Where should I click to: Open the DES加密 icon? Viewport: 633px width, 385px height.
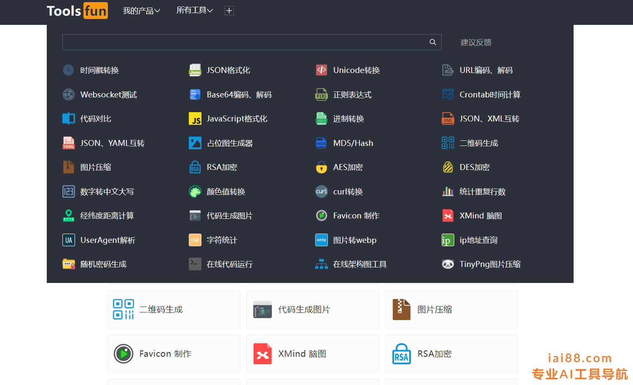pyautogui.click(x=448, y=167)
